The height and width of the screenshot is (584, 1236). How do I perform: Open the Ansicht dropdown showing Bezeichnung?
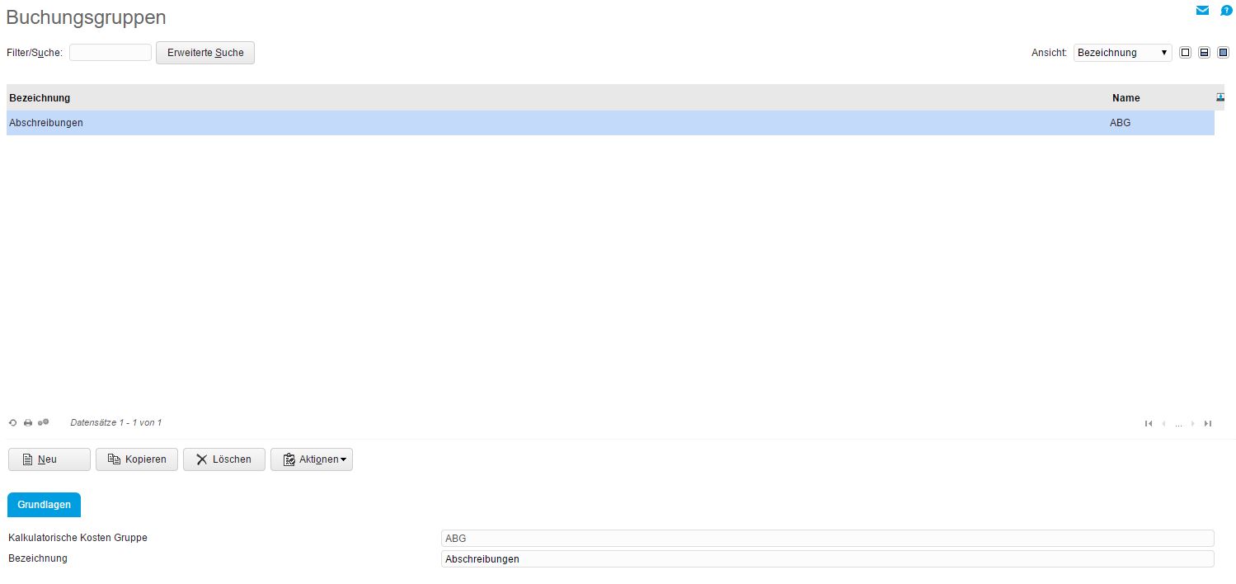pyautogui.click(x=1122, y=53)
